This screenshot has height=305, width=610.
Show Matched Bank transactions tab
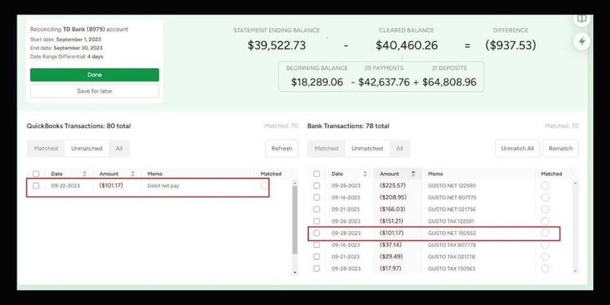tap(326, 149)
